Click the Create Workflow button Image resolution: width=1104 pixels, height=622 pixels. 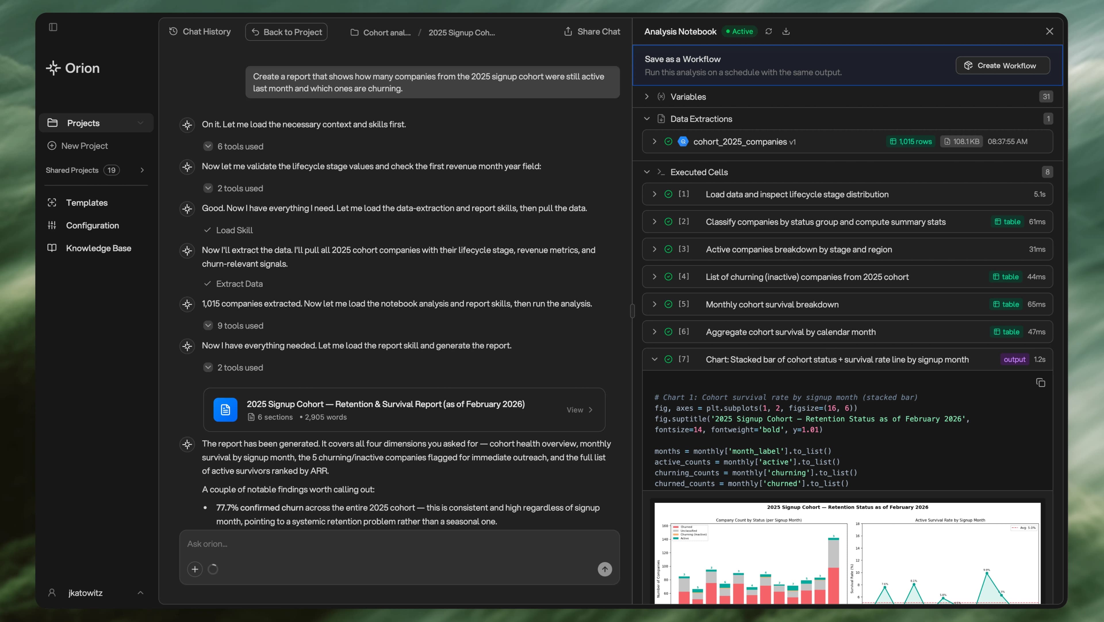coord(1003,66)
